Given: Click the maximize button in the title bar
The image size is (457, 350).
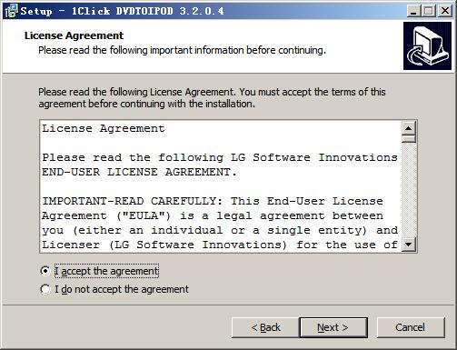Looking at the screenshot, I should click(x=429, y=11).
